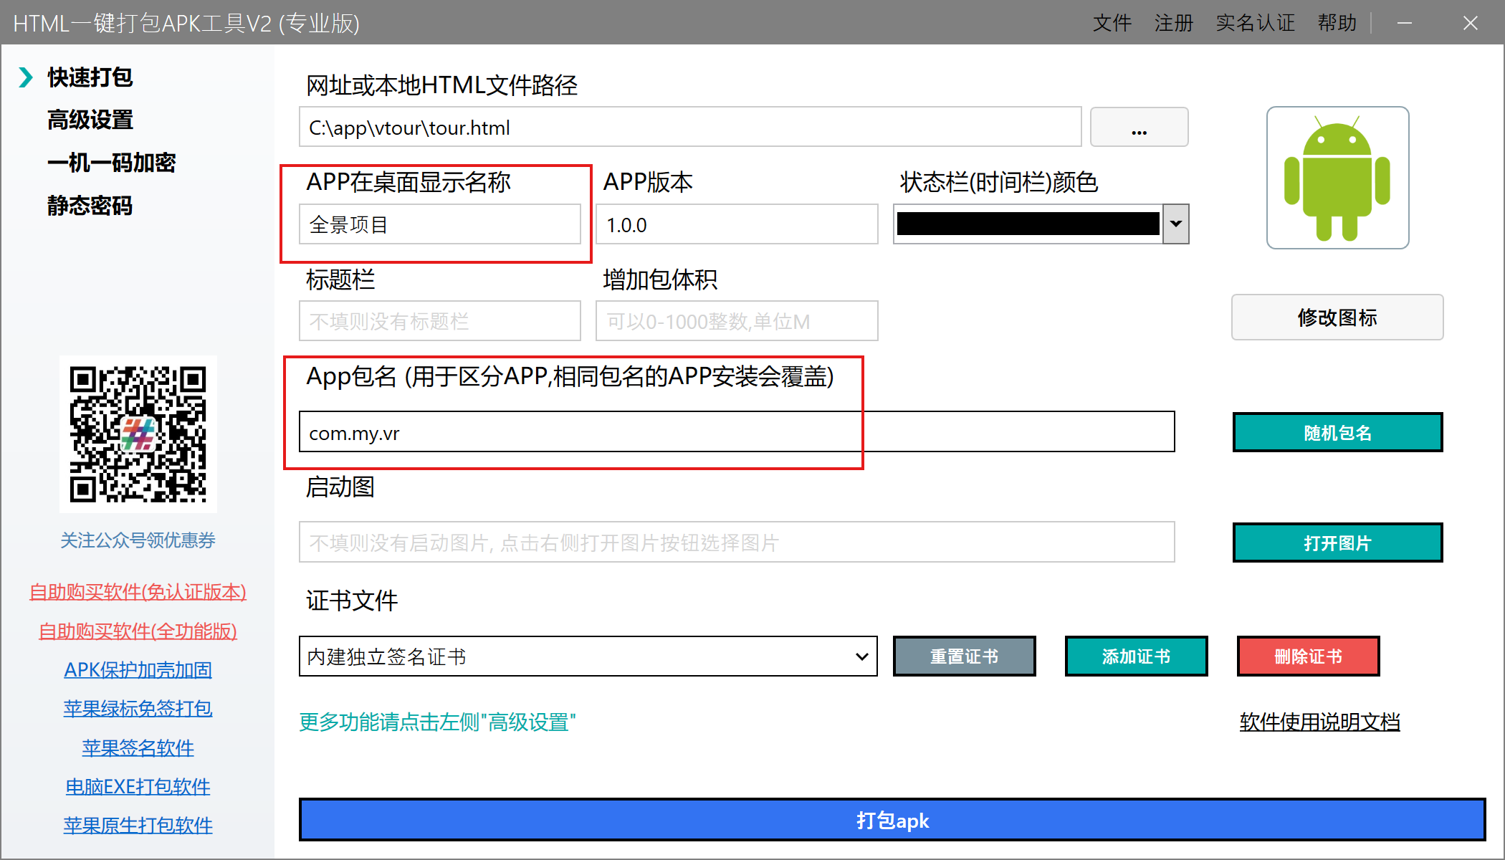
Task: Click the Android robot app icon preview
Action: tap(1337, 177)
